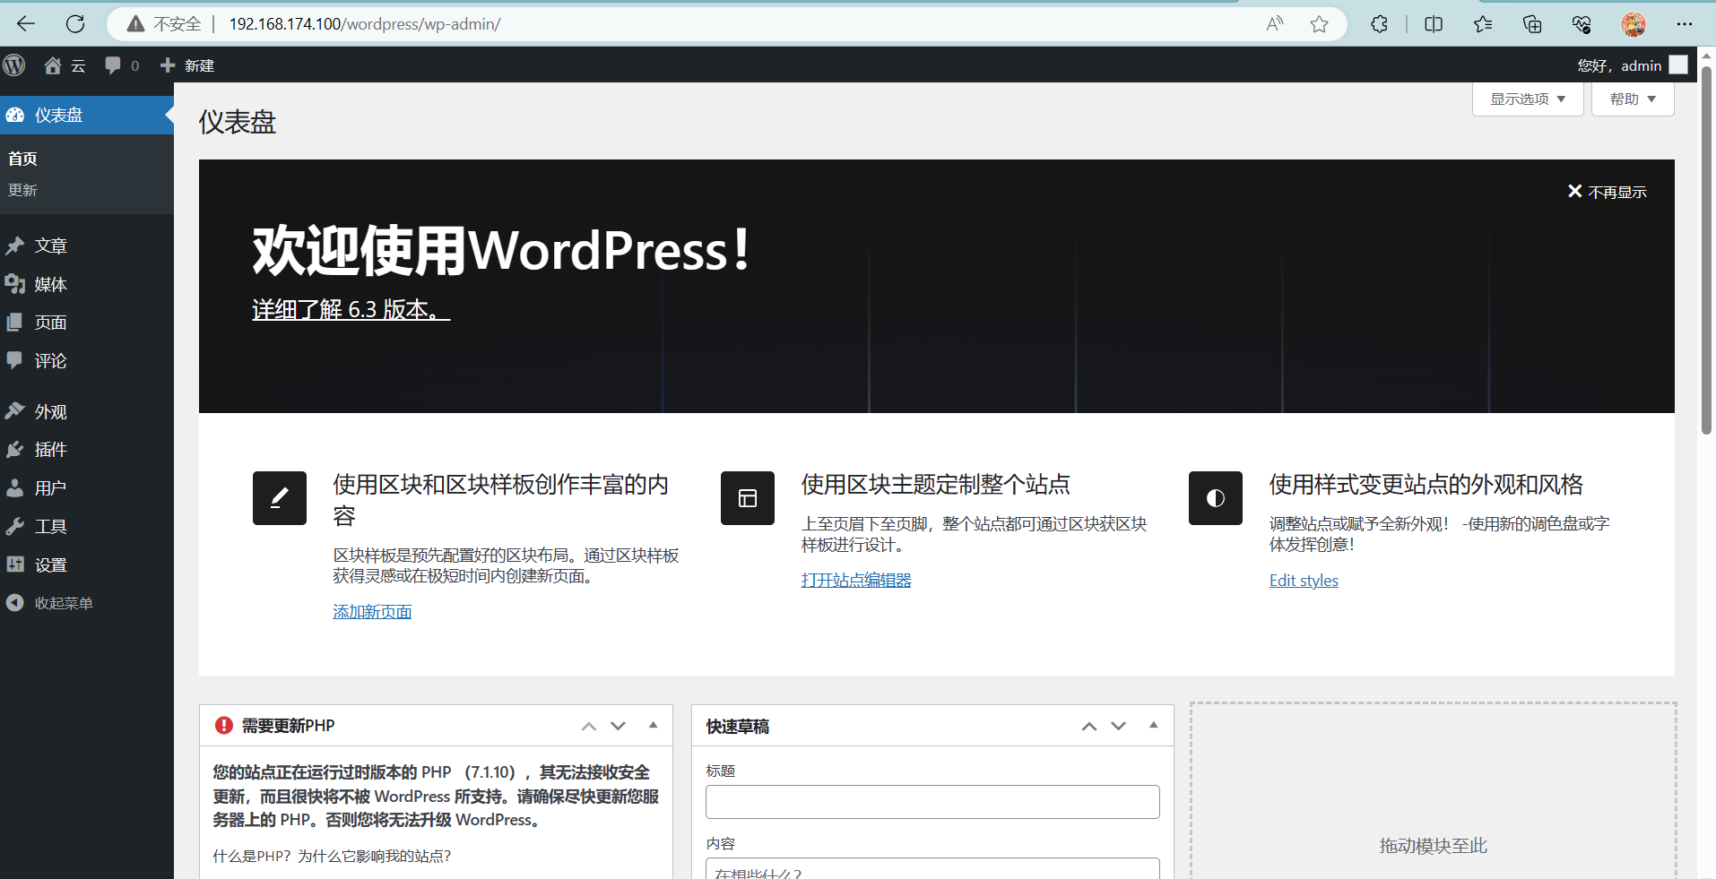Click the 添加新页面 link
This screenshot has height=879, width=1716.
tap(372, 612)
